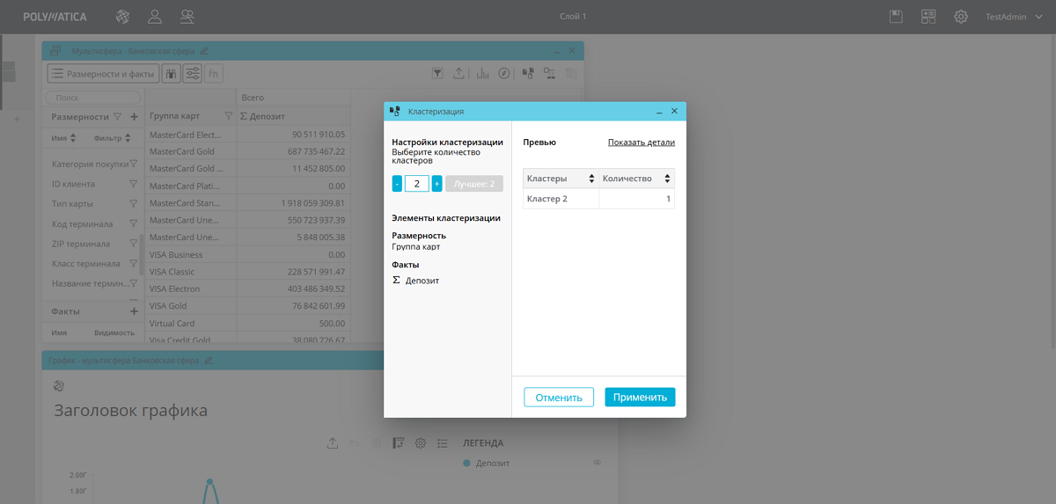Open the save icon in top bar
This screenshot has height=504, width=1056.
896,17
